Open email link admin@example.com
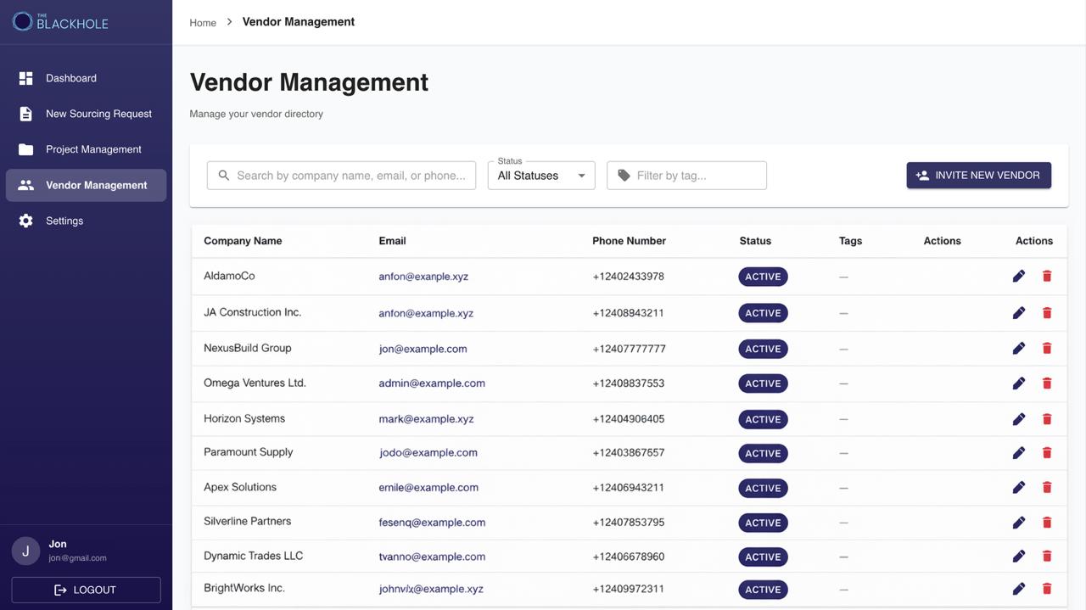This screenshot has width=1086, height=610. [432, 383]
